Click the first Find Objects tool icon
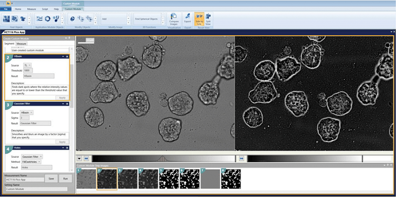 pos(6,18)
